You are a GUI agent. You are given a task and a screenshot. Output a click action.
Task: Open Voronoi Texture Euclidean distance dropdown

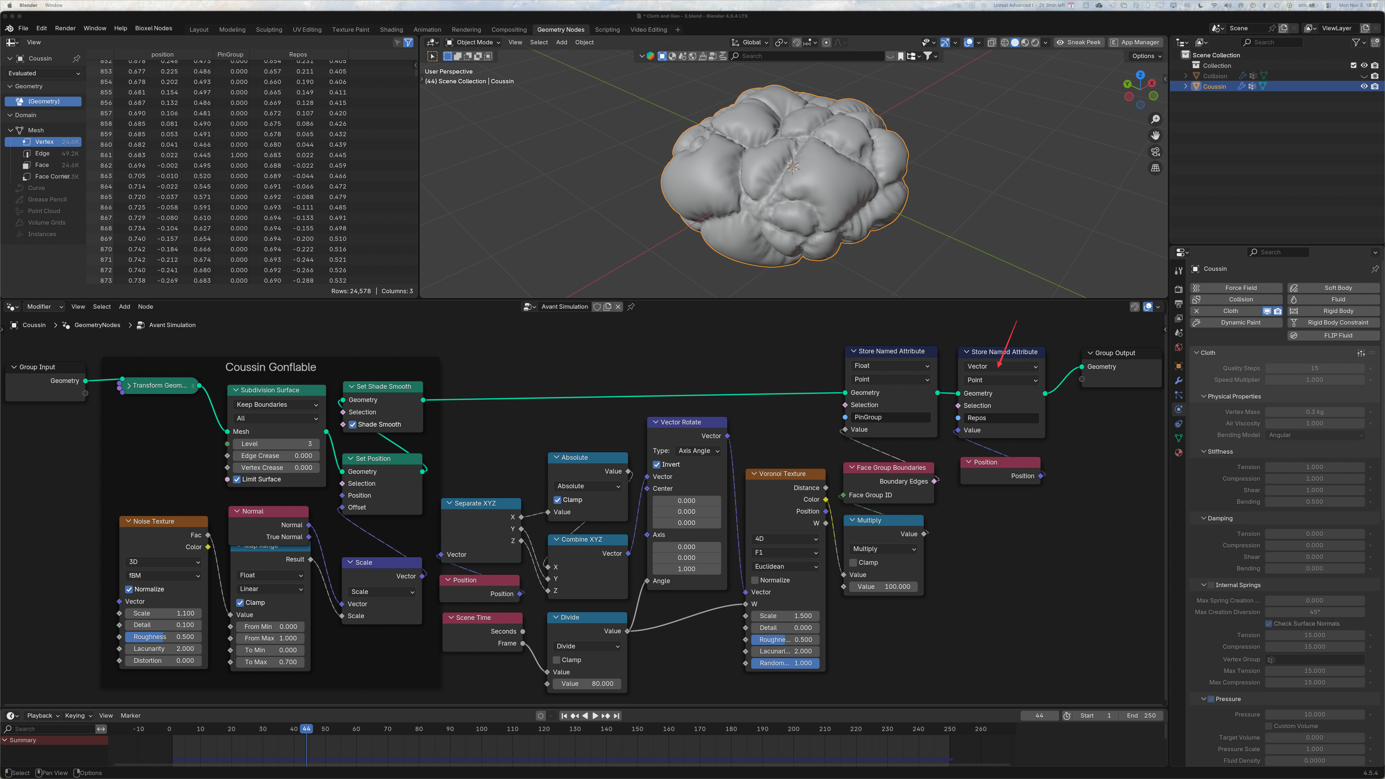click(x=786, y=567)
